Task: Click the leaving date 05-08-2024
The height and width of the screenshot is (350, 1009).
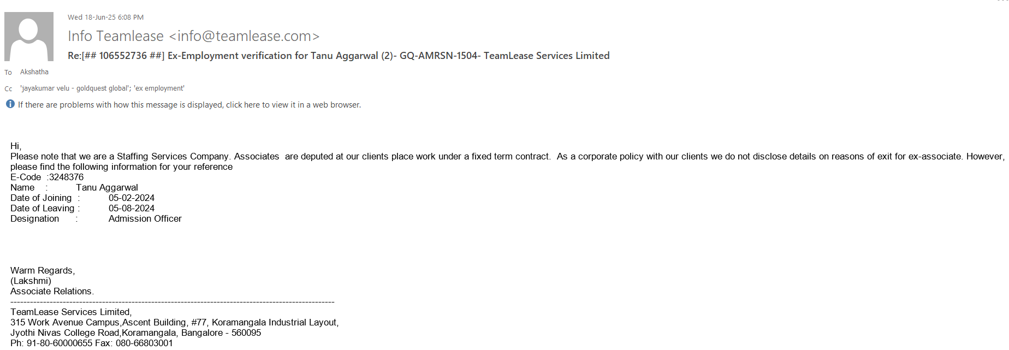Action: pyautogui.click(x=132, y=209)
